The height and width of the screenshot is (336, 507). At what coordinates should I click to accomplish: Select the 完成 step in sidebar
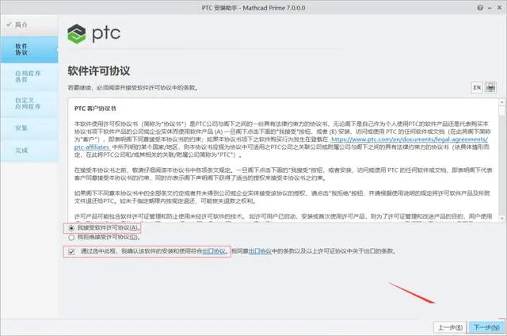[x=29, y=151]
